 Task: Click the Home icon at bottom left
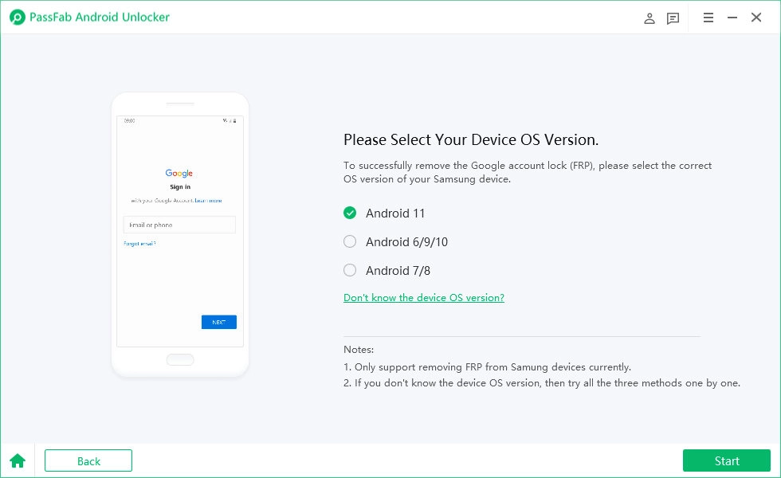pos(18,460)
